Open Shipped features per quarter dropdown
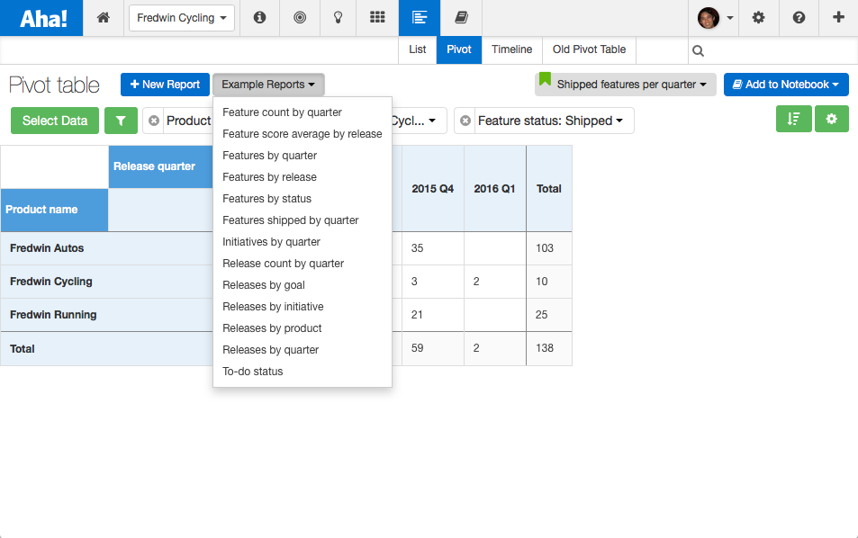The height and width of the screenshot is (538, 858). tap(626, 85)
